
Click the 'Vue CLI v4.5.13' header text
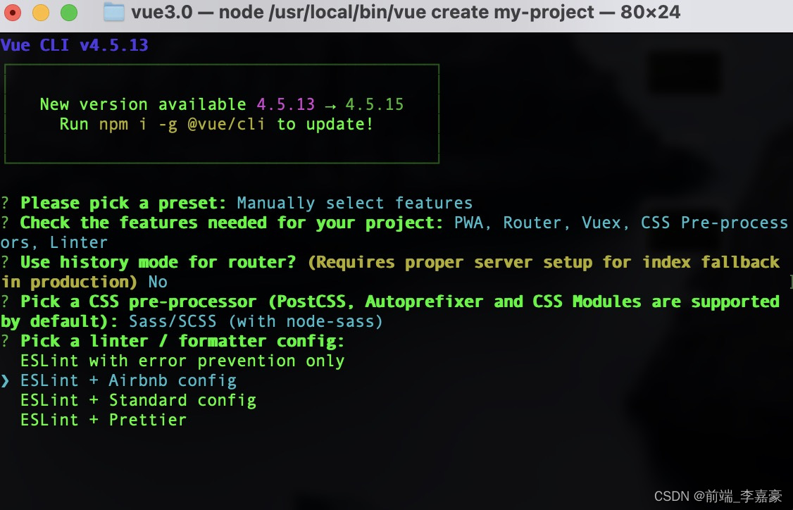75,45
